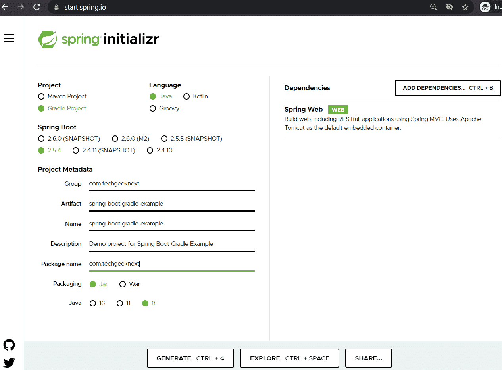
Task: Go back in browser history
Action: (x=5, y=7)
